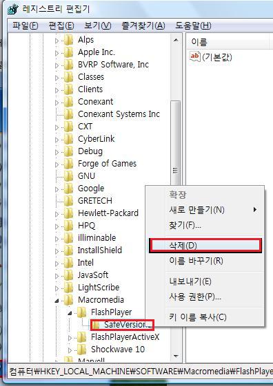
Task: Click the SafeVersion folder icon
Action: [96, 325]
